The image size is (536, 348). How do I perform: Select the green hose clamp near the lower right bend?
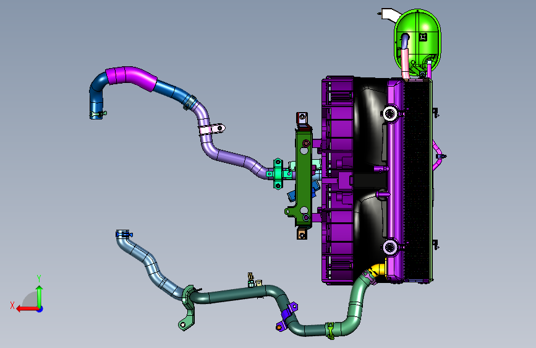(330, 331)
